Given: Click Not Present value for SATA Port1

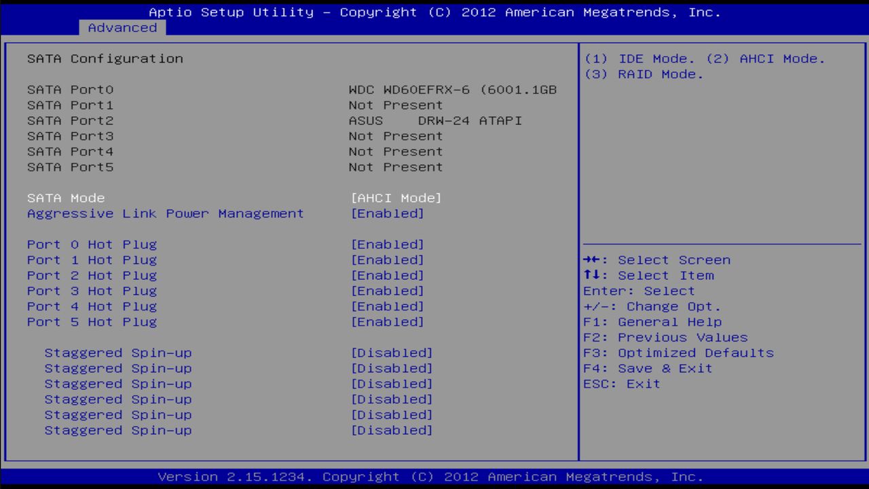Looking at the screenshot, I should 396,105.
